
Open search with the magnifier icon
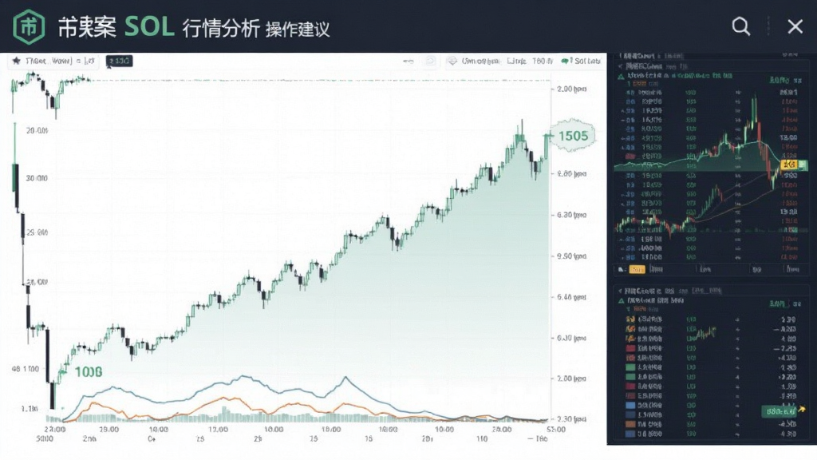741,26
